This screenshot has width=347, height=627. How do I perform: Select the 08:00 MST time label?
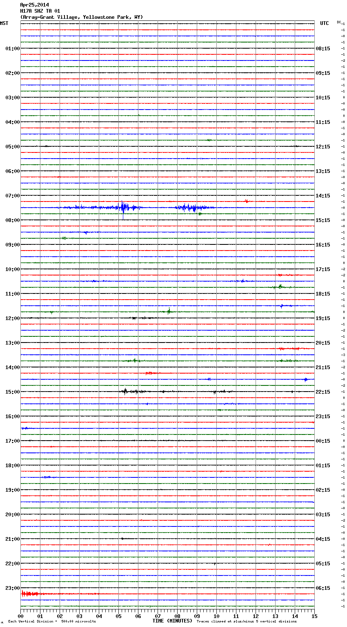(12, 220)
